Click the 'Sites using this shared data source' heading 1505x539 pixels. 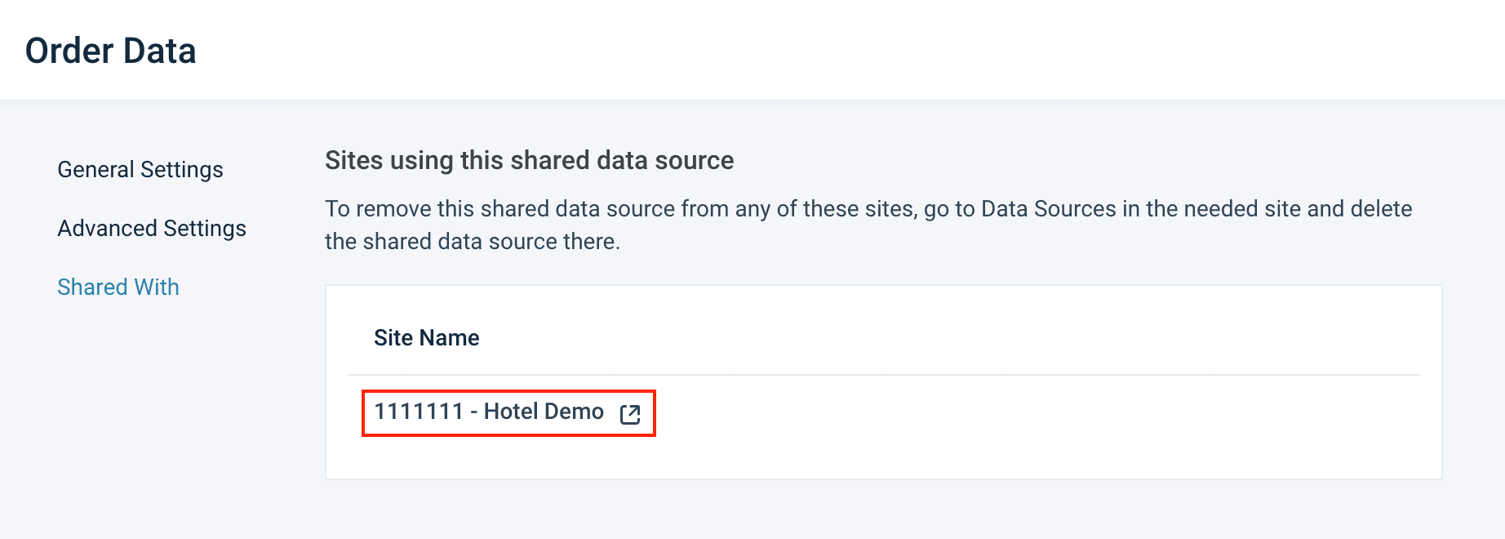pyautogui.click(x=529, y=160)
